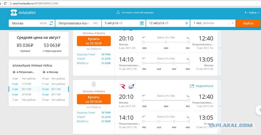Image resolution: width=261 pixels, height=135 pixels.
Task: Click the complex route triangle icon
Action: pyautogui.click(x=118, y=12)
